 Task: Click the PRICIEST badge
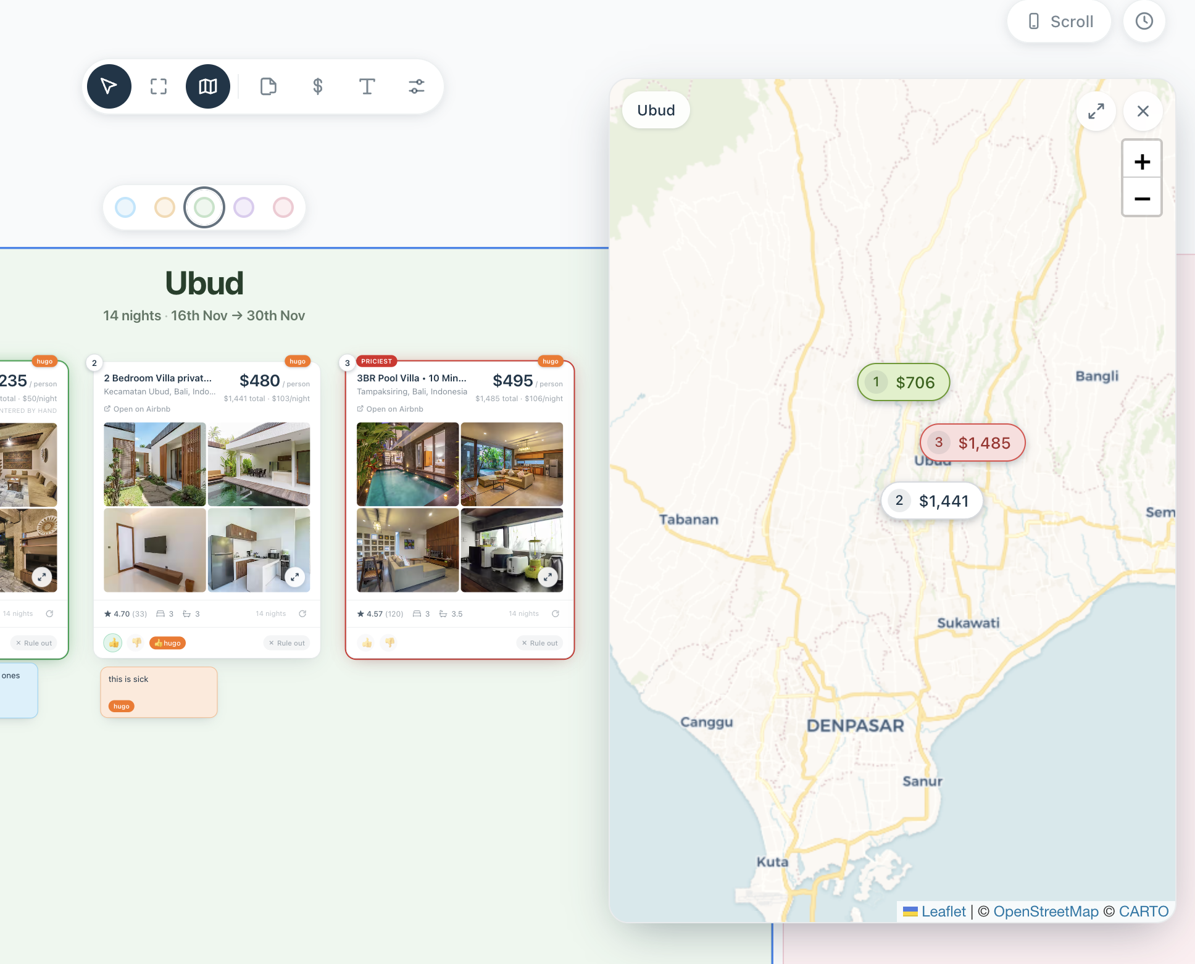[377, 361]
